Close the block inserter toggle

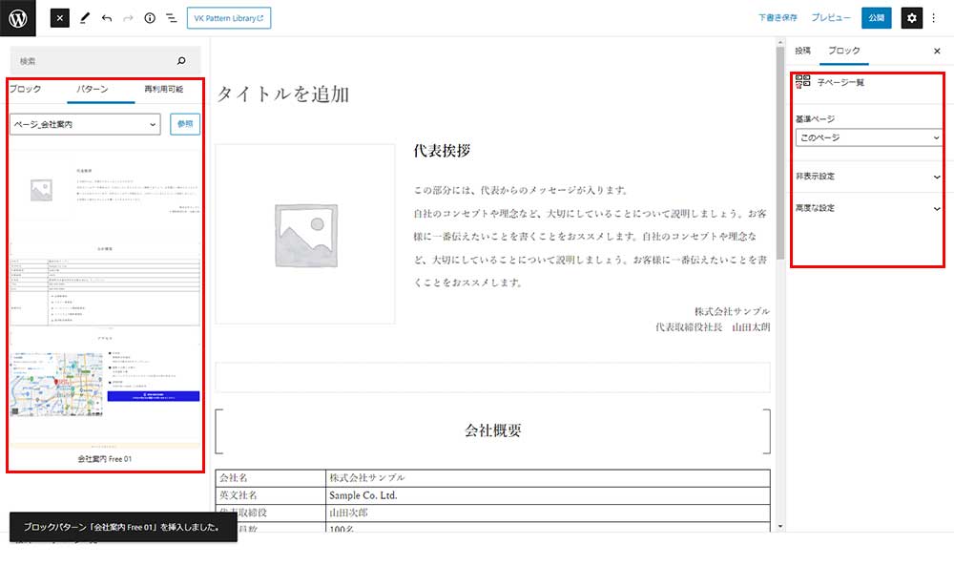pyautogui.click(x=60, y=18)
